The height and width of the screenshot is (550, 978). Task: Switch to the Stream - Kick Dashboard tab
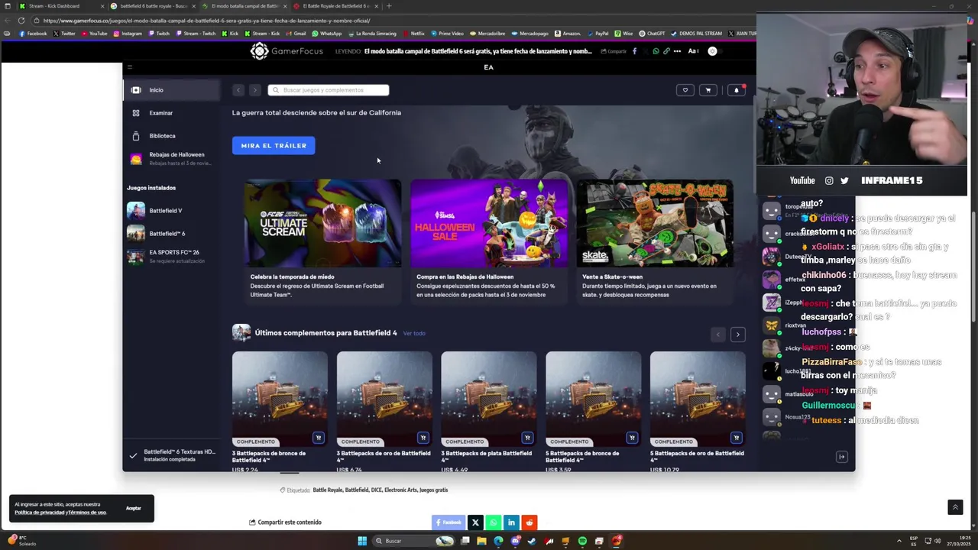[60, 6]
